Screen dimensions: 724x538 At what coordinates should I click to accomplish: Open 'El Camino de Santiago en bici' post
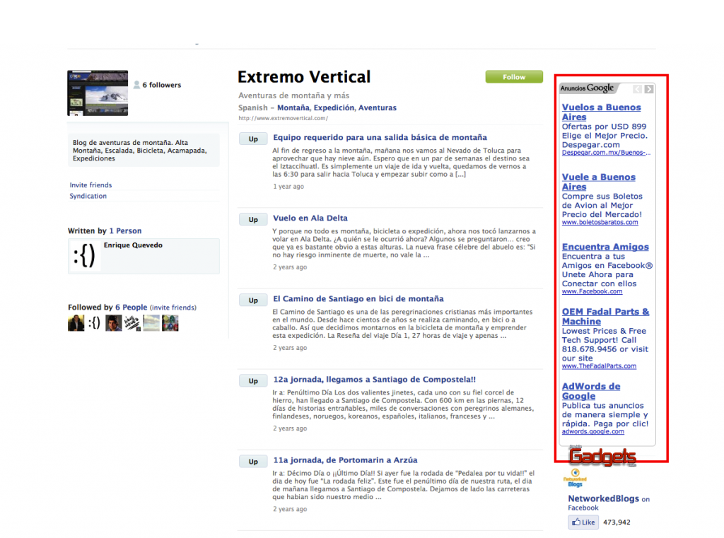[358, 299]
